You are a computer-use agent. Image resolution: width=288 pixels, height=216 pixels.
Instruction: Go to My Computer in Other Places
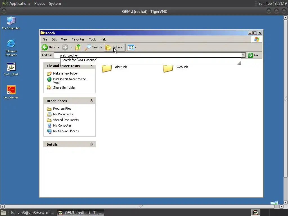click(x=62, y=125)
